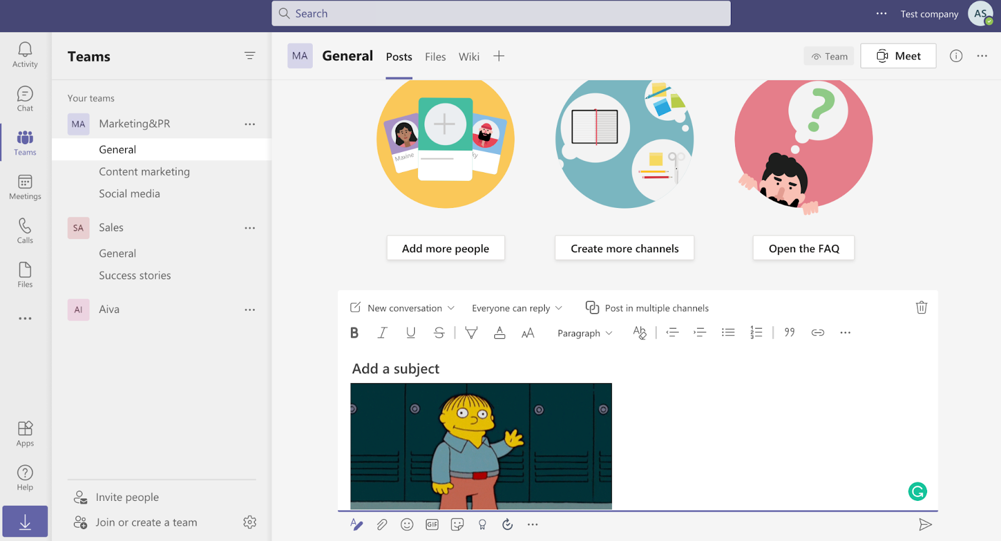This screenshot has height=541, width=1001.
Task: Open the Activity feed
Action: pyautogui.click(x=25, y=54)
